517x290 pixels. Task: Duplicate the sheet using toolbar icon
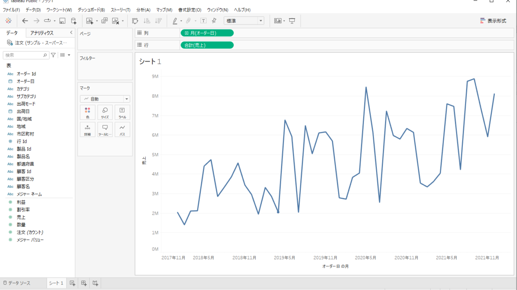point(105,21)
